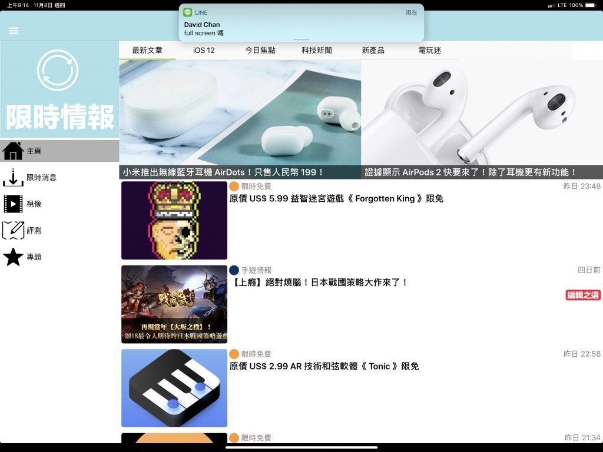
Task: Open 視像 sidebar entry
Action: pyautogui.click(x=59, y=204)
